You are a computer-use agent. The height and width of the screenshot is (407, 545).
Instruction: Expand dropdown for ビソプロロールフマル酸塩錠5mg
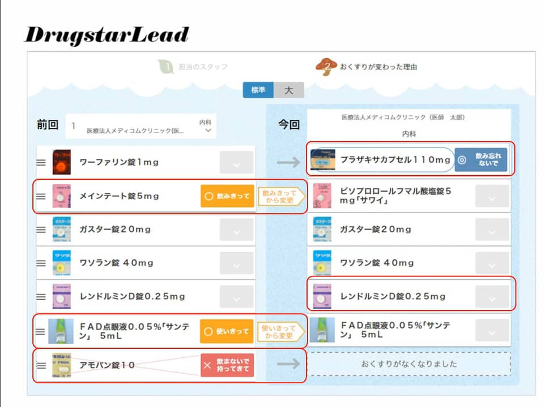click(x=492, y=196)
